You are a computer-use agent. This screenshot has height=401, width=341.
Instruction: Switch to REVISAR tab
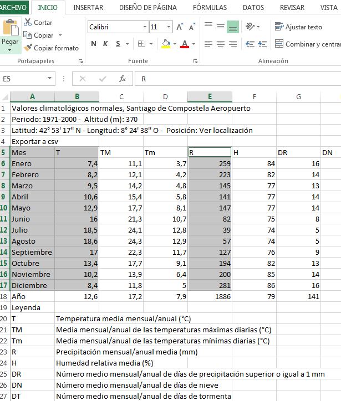(292, 8)
